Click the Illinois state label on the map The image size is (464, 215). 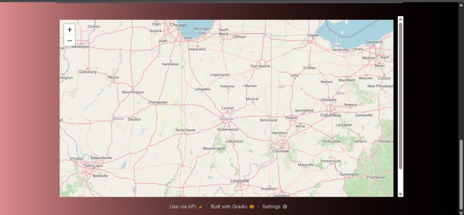pyautogui.click(x=118, y=119)
